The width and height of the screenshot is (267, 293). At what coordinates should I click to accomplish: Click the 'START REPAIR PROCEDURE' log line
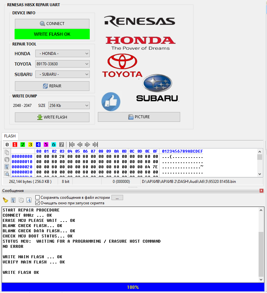31,210
